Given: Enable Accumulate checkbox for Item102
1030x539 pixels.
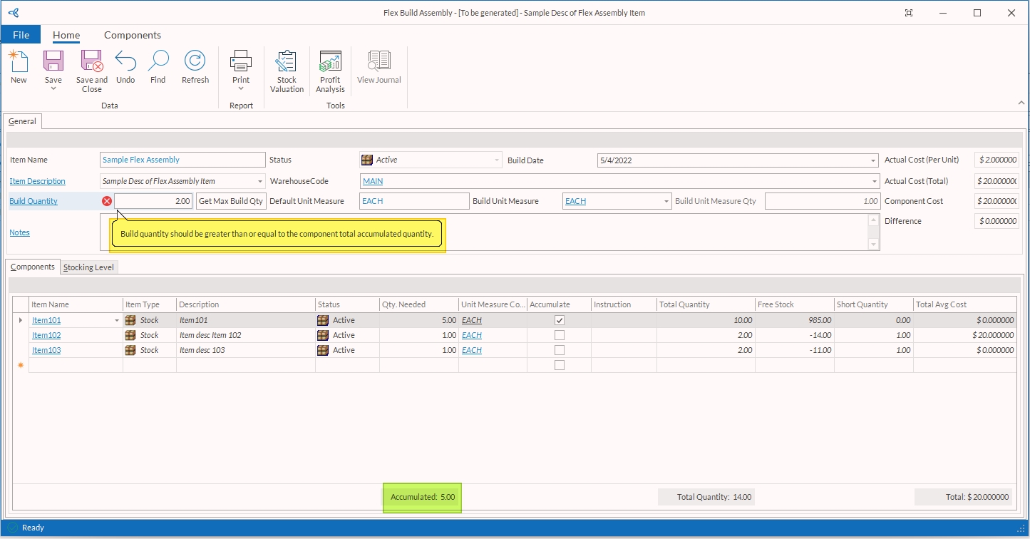Looking at the screenshot, I should pos(560,335).
